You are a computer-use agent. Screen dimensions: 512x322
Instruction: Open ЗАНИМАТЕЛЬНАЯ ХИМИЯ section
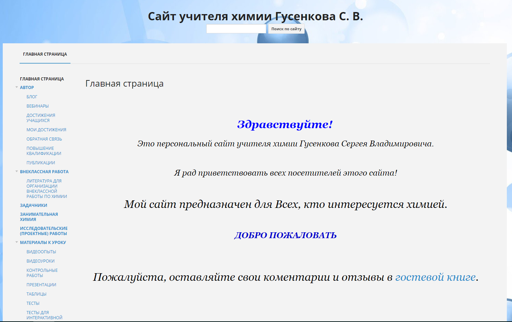pyautogui.click(x=39, y=217)
